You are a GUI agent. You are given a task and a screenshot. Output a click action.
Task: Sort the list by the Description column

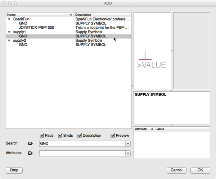(103, 15)
